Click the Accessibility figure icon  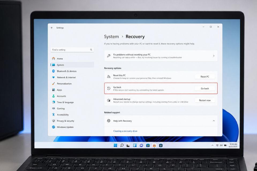[54, 115]
